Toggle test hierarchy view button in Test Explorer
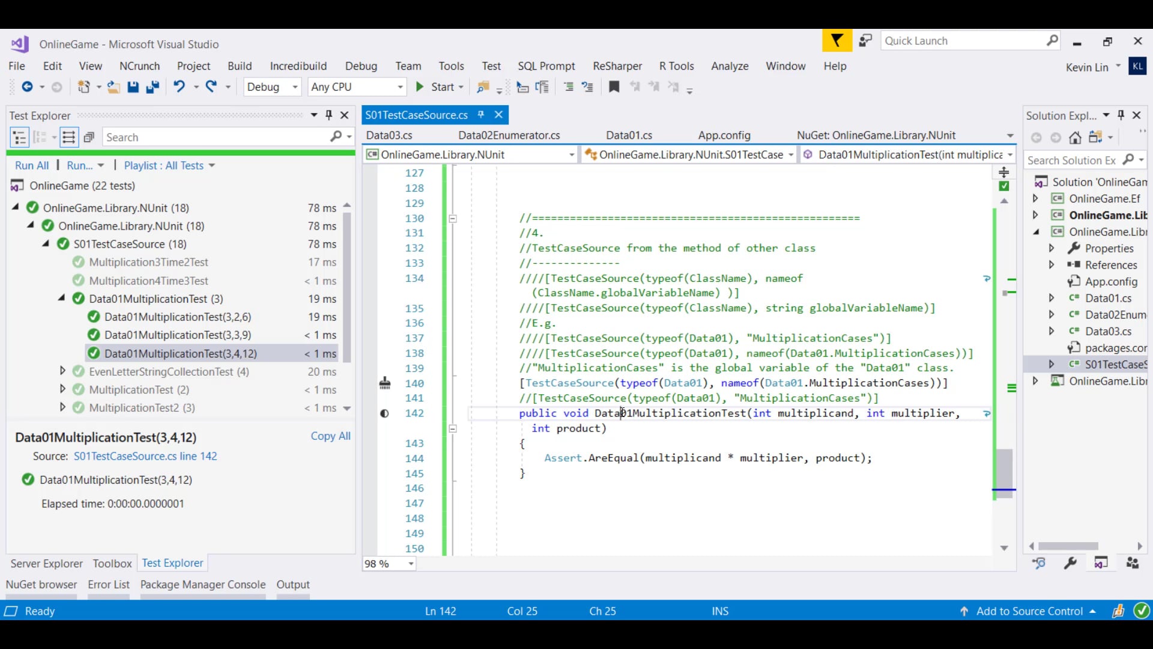This screenshot has width=1153, height=649. pyautogui.click(x=19, y=138)
